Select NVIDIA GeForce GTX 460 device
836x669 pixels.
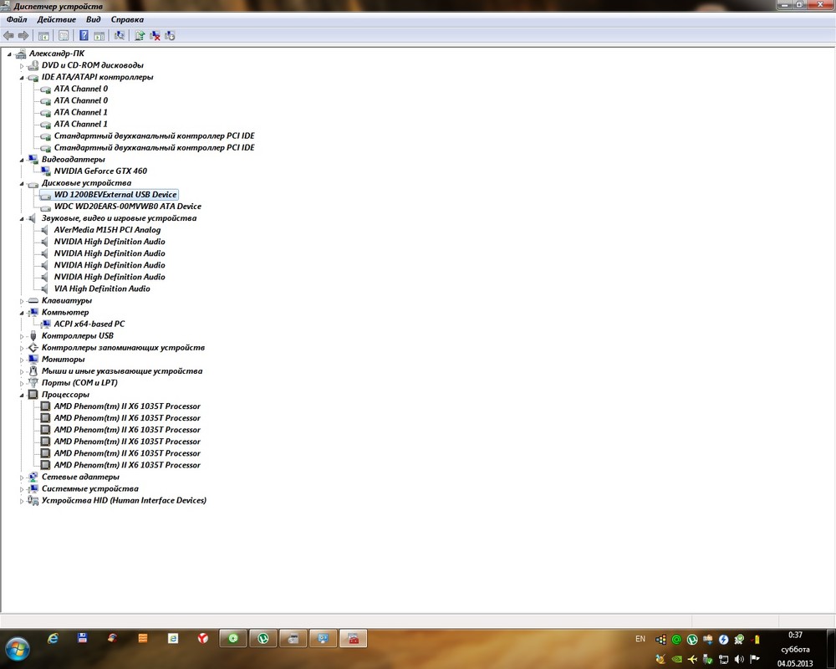[x=100, y=171]
